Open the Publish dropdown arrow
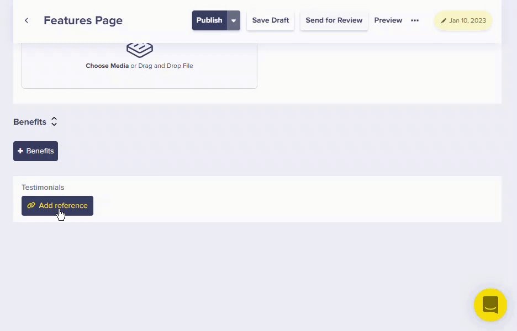Image resolution: width=517 pixels, height=331 pixels. pyautogui.click(x=234, y=20)
